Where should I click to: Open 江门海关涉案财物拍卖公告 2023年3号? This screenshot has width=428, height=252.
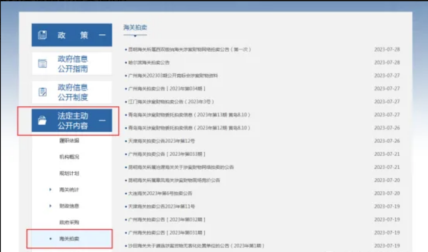171,102
